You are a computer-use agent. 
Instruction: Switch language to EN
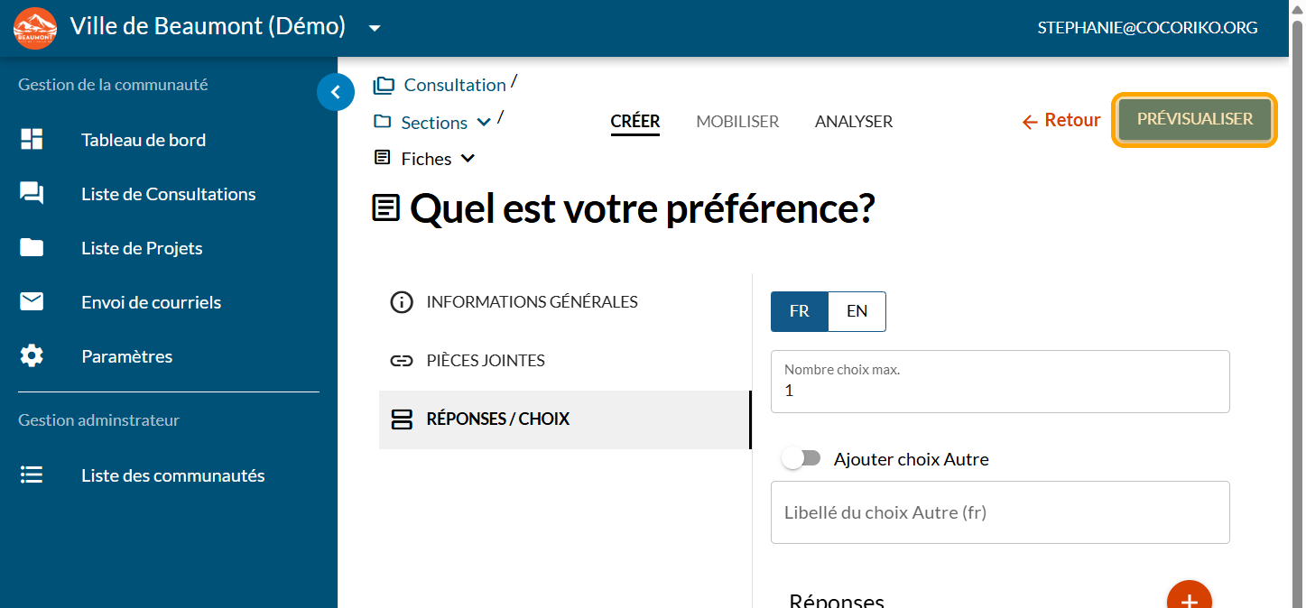(x=857, y=311)
